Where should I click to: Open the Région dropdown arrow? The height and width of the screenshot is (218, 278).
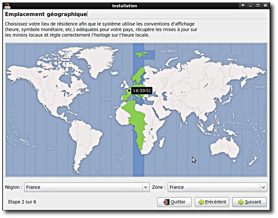pyautogui.click(x=146, y=187)
